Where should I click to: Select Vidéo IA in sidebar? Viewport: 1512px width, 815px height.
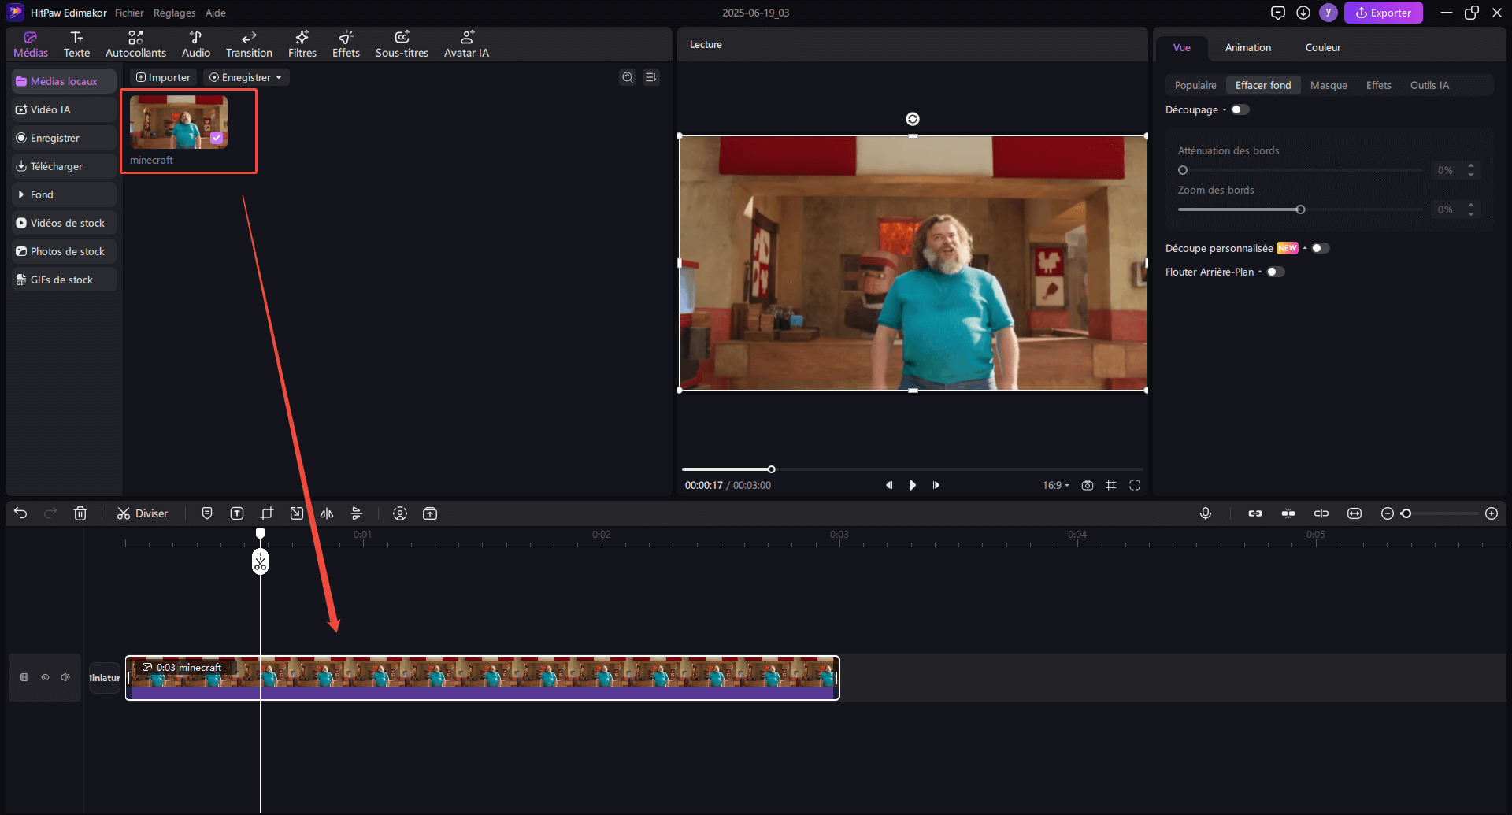click(x=64, y=109)
